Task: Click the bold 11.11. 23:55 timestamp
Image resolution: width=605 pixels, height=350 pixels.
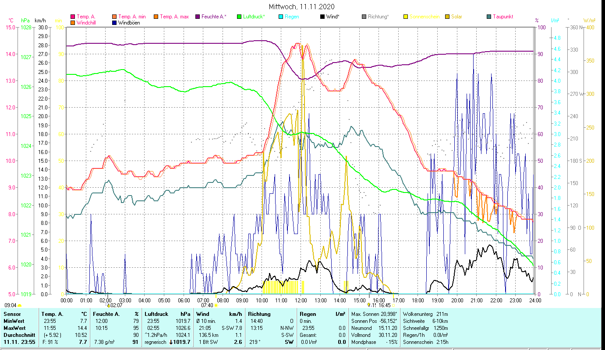Action: click(20, 342)
